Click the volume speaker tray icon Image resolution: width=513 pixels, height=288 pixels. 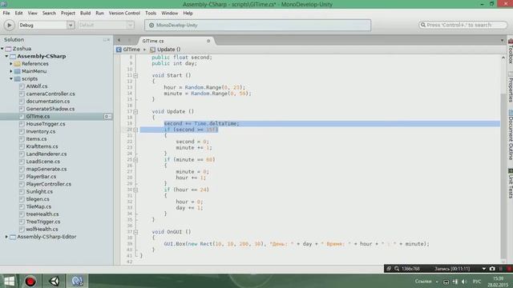[x=464, y=282]
